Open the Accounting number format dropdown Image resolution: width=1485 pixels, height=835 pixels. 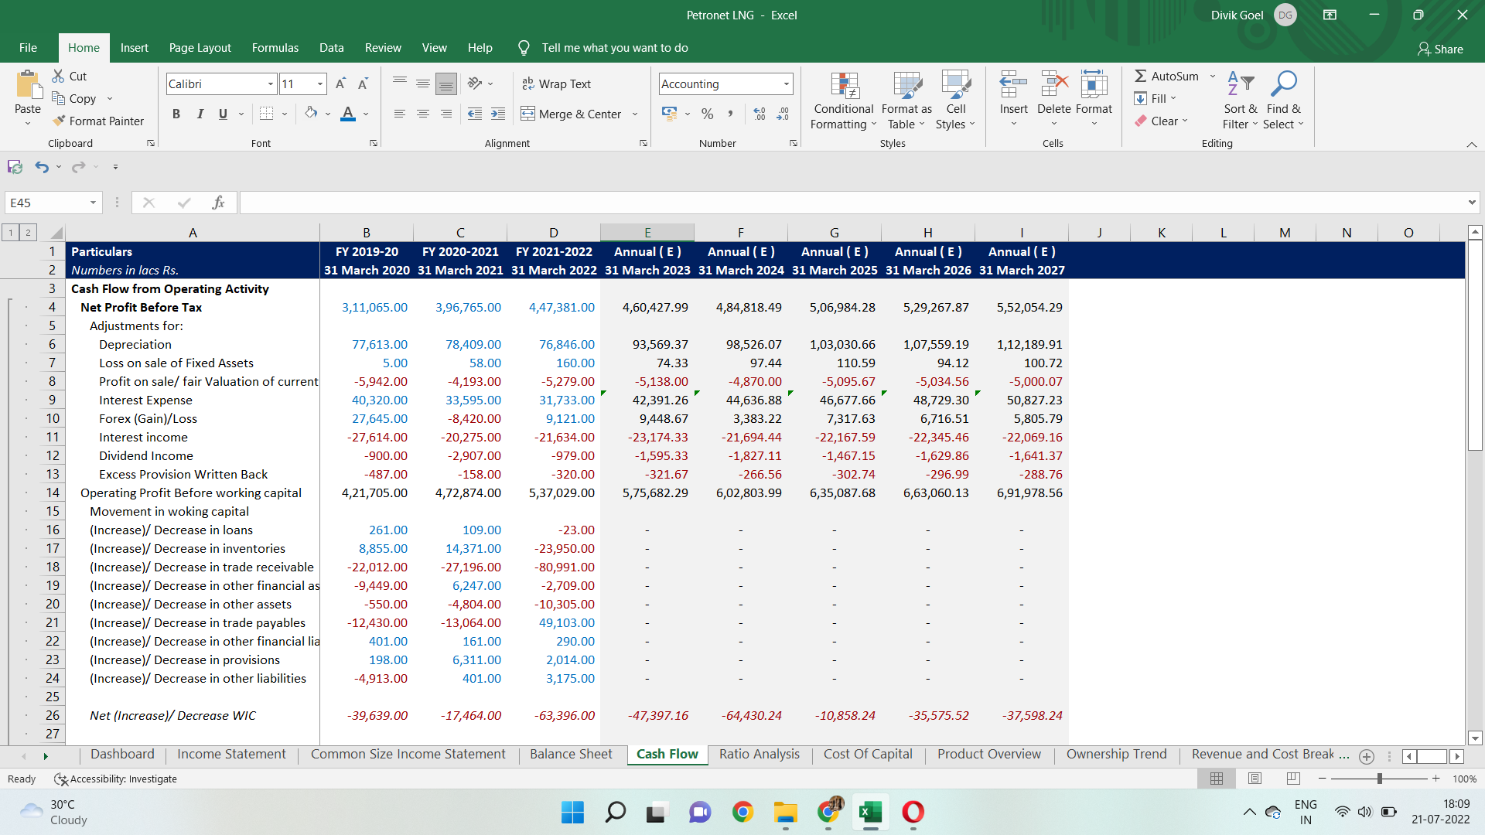coord(787,83)
